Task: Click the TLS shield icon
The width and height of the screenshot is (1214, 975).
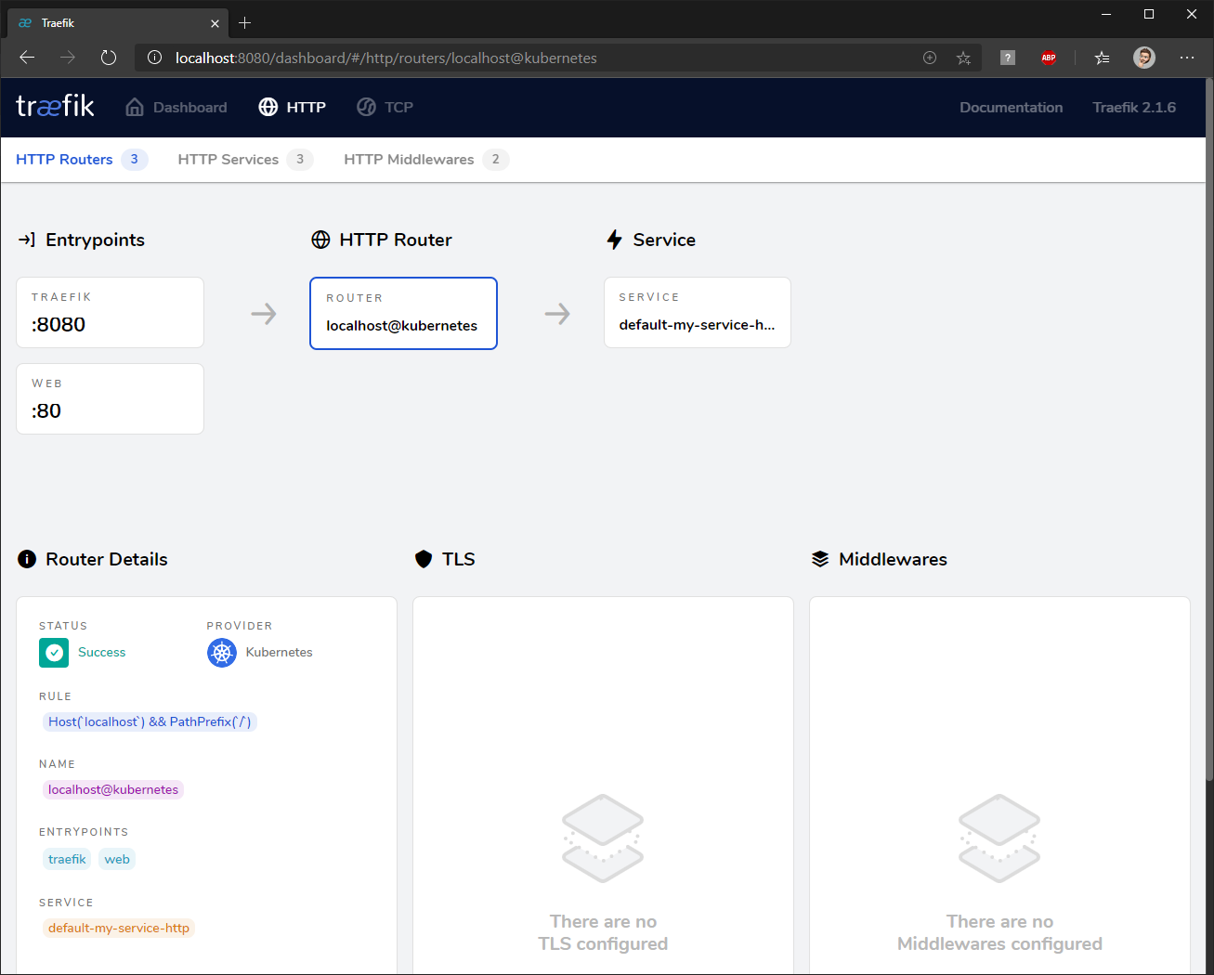Action: [424, 559]
